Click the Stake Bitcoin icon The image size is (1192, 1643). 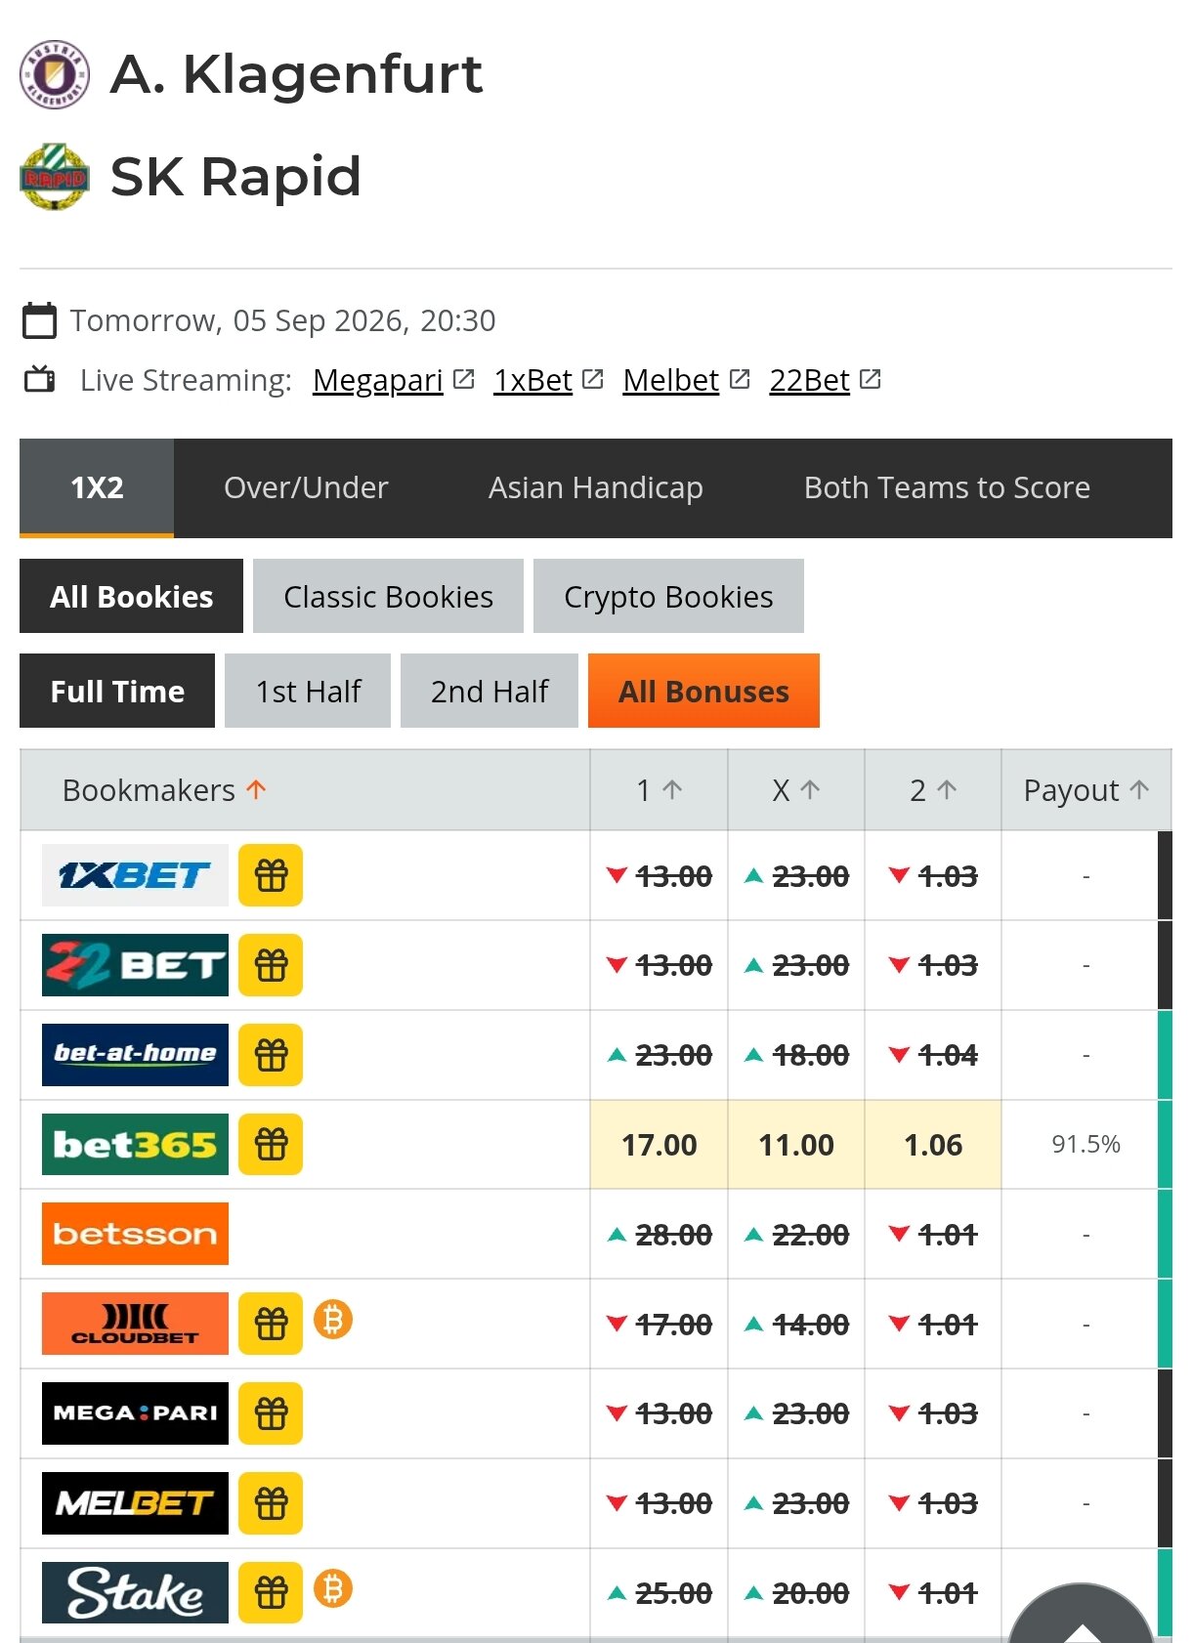pos(333,1589)
